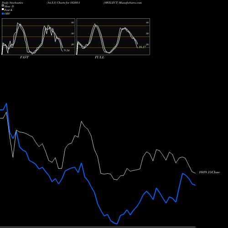Image resolution: width=228 pixels, height=228 pixels.
Task: Click the Fast K legend swatch
Action: (x=3, y=10)
